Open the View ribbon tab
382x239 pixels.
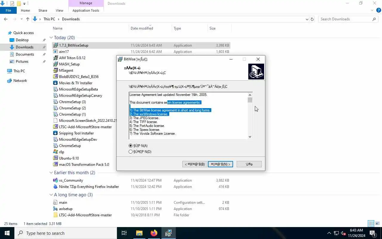point(59,10)
